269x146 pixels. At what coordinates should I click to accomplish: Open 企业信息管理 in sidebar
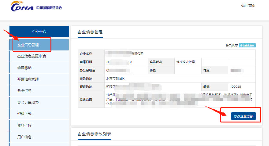point(39,45)
